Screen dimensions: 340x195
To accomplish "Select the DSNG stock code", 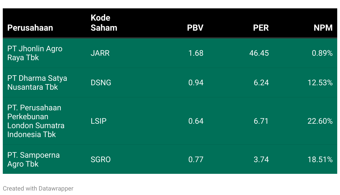I will [x=101, y=82].
